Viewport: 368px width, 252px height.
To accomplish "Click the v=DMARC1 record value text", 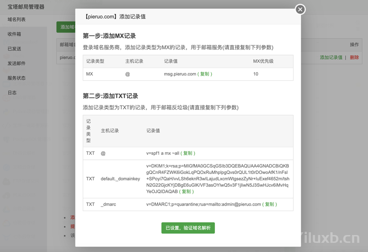I will pyautogui.click(x=203, y=204).
